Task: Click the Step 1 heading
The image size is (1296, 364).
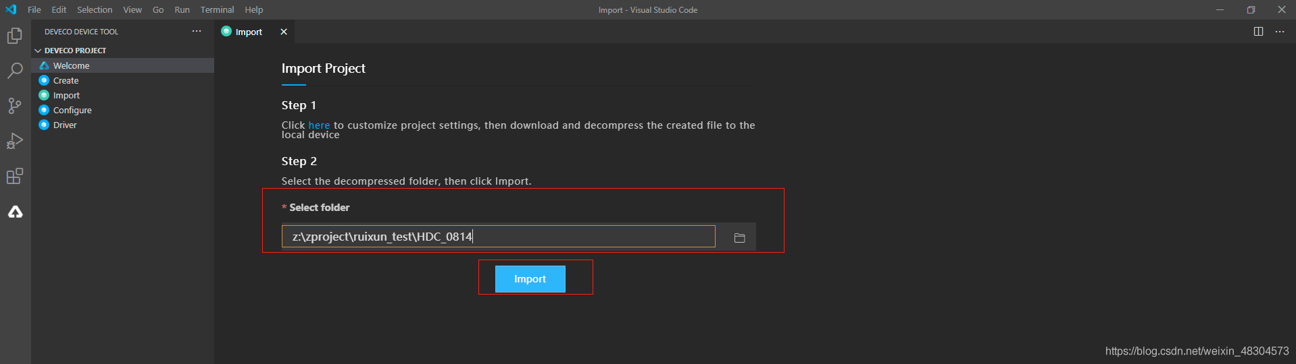Action: [299, 105]
